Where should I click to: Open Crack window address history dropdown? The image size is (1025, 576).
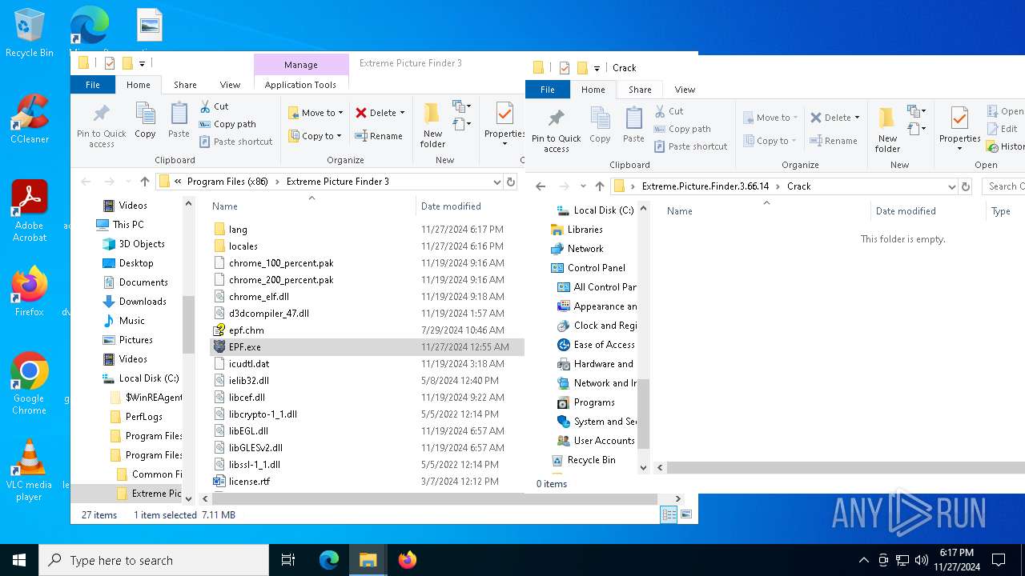951,186
